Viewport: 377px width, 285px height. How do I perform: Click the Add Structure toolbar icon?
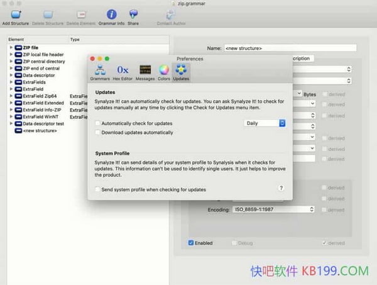[15, 14]
